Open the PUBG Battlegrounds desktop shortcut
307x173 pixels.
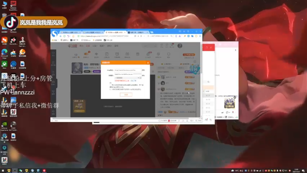[13, 126]
